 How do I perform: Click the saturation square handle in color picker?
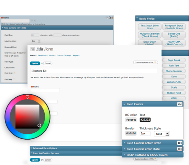pos(39,125)
